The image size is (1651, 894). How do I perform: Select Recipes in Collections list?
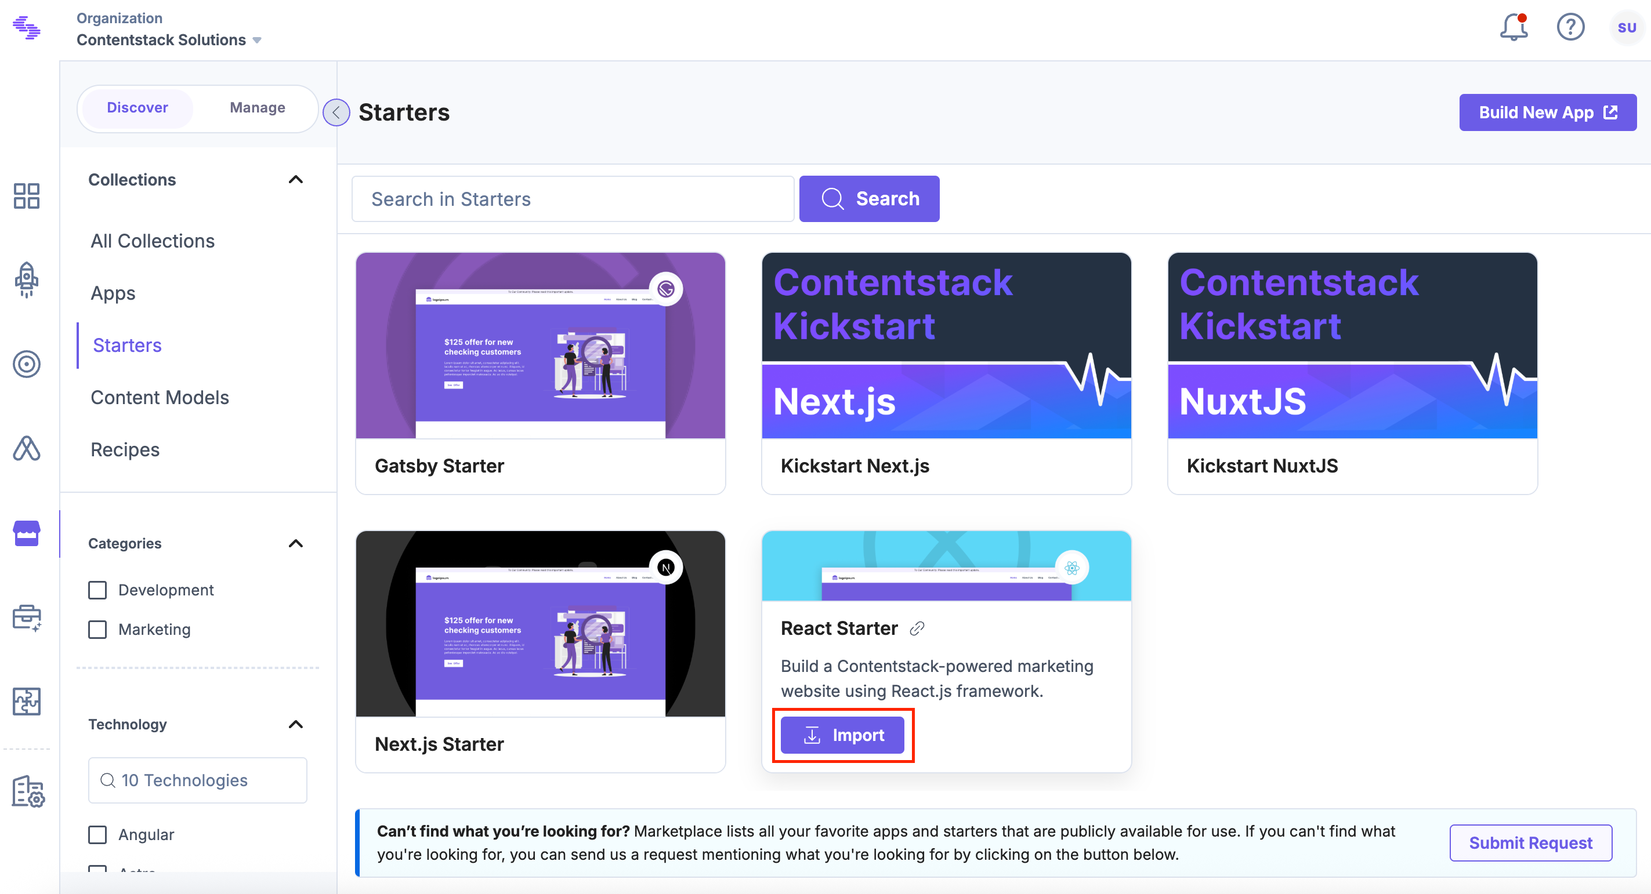click(x=125, y=449)
